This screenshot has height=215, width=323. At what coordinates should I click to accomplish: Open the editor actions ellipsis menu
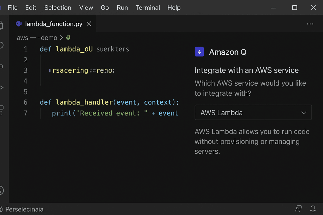(x=310, y=24)
